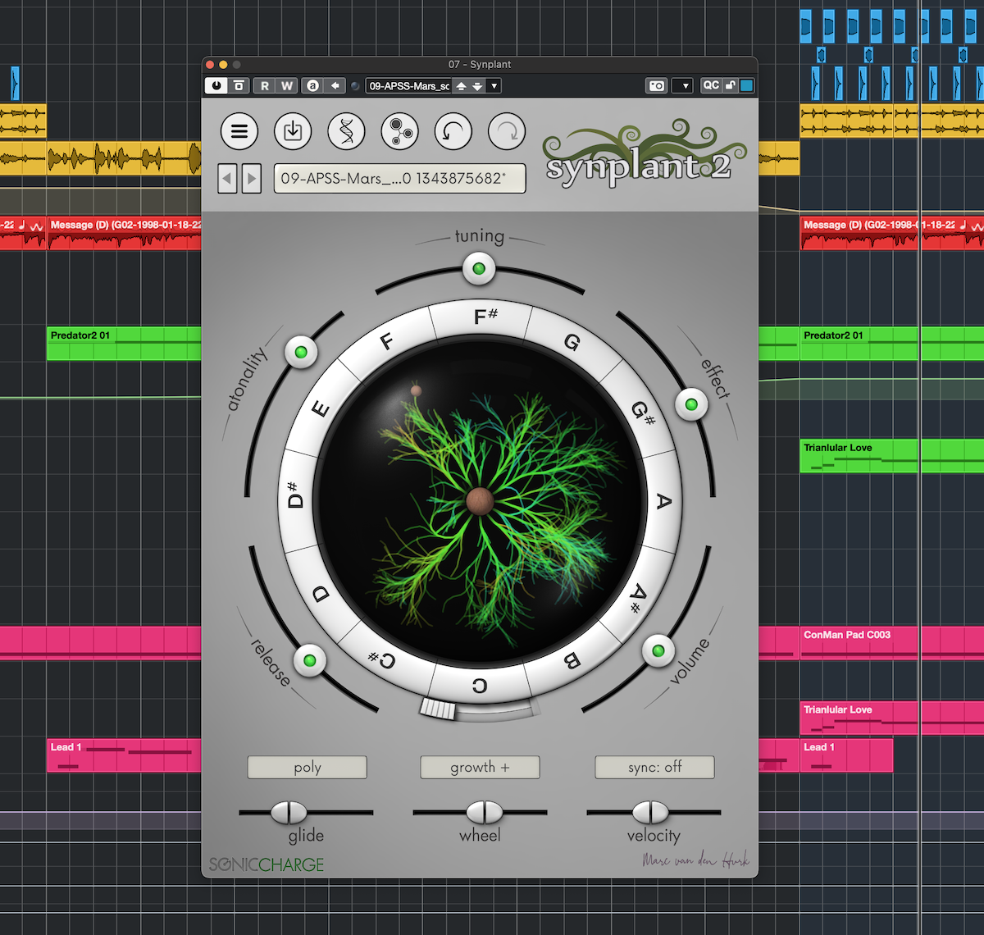The width and height of the screenshot is (984, 935).
Task: Click the save preset icon
Action: (293, 132)
